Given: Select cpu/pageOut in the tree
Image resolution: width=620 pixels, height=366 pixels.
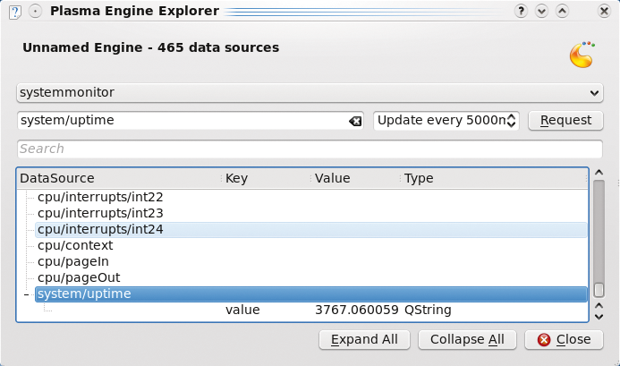Looking at the screenshot, I should 79,277.
